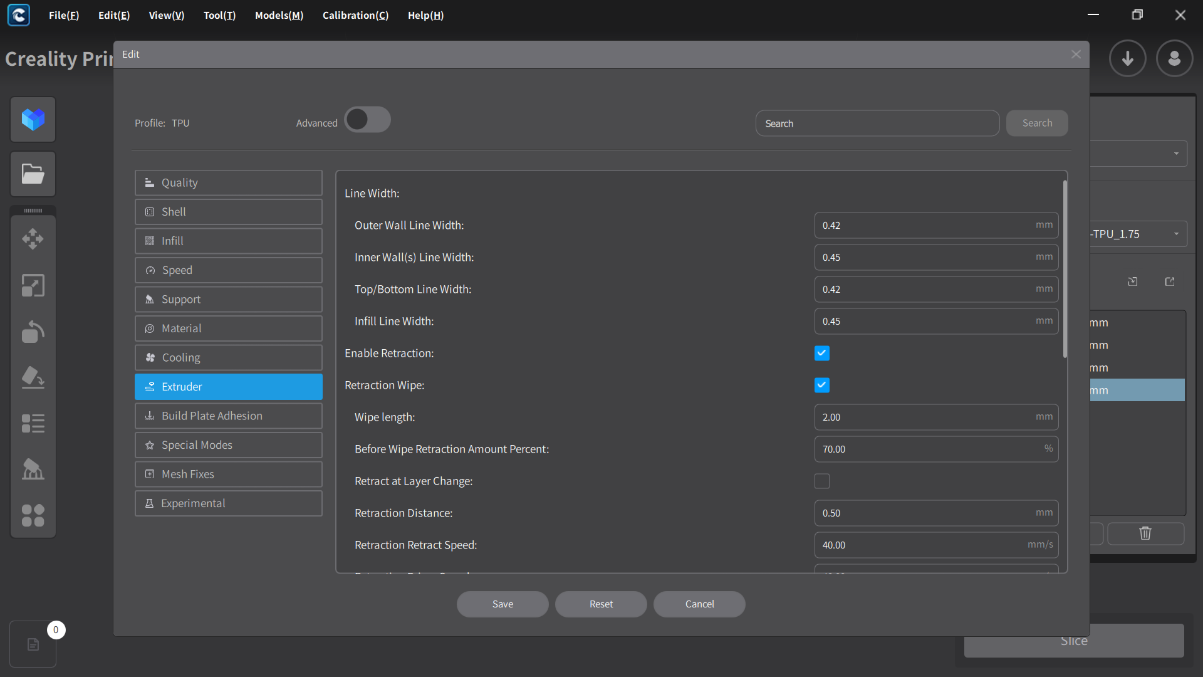Switch to Experimental category
The image size is (1203, 677).
[229, 503]
